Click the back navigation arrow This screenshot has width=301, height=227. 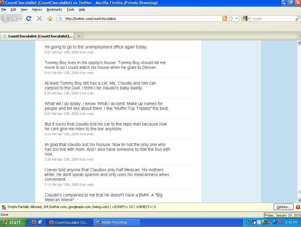[x=6, y=18]
